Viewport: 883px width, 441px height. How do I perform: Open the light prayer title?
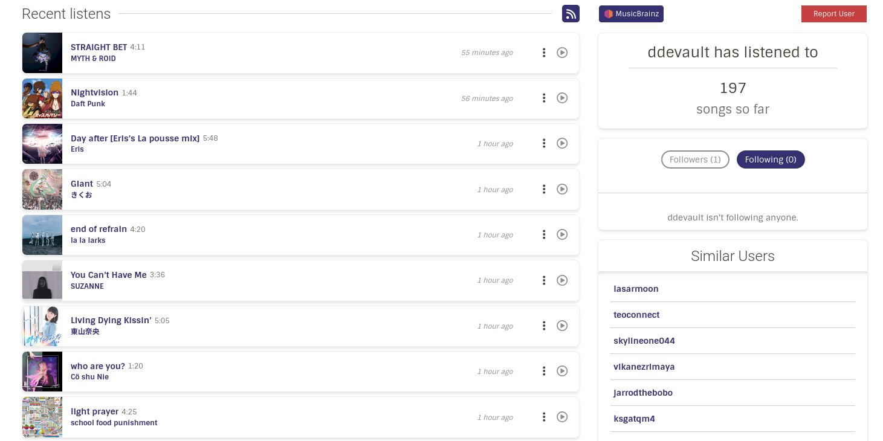[x=94, y=411]
